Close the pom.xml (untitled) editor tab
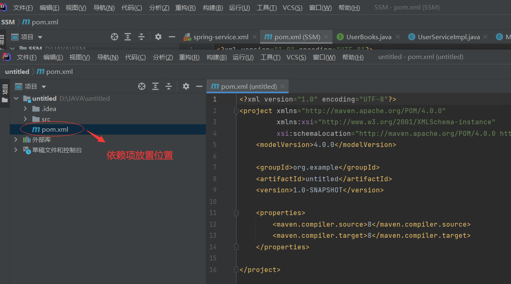 pyautogui.click(x=283, y=86)
